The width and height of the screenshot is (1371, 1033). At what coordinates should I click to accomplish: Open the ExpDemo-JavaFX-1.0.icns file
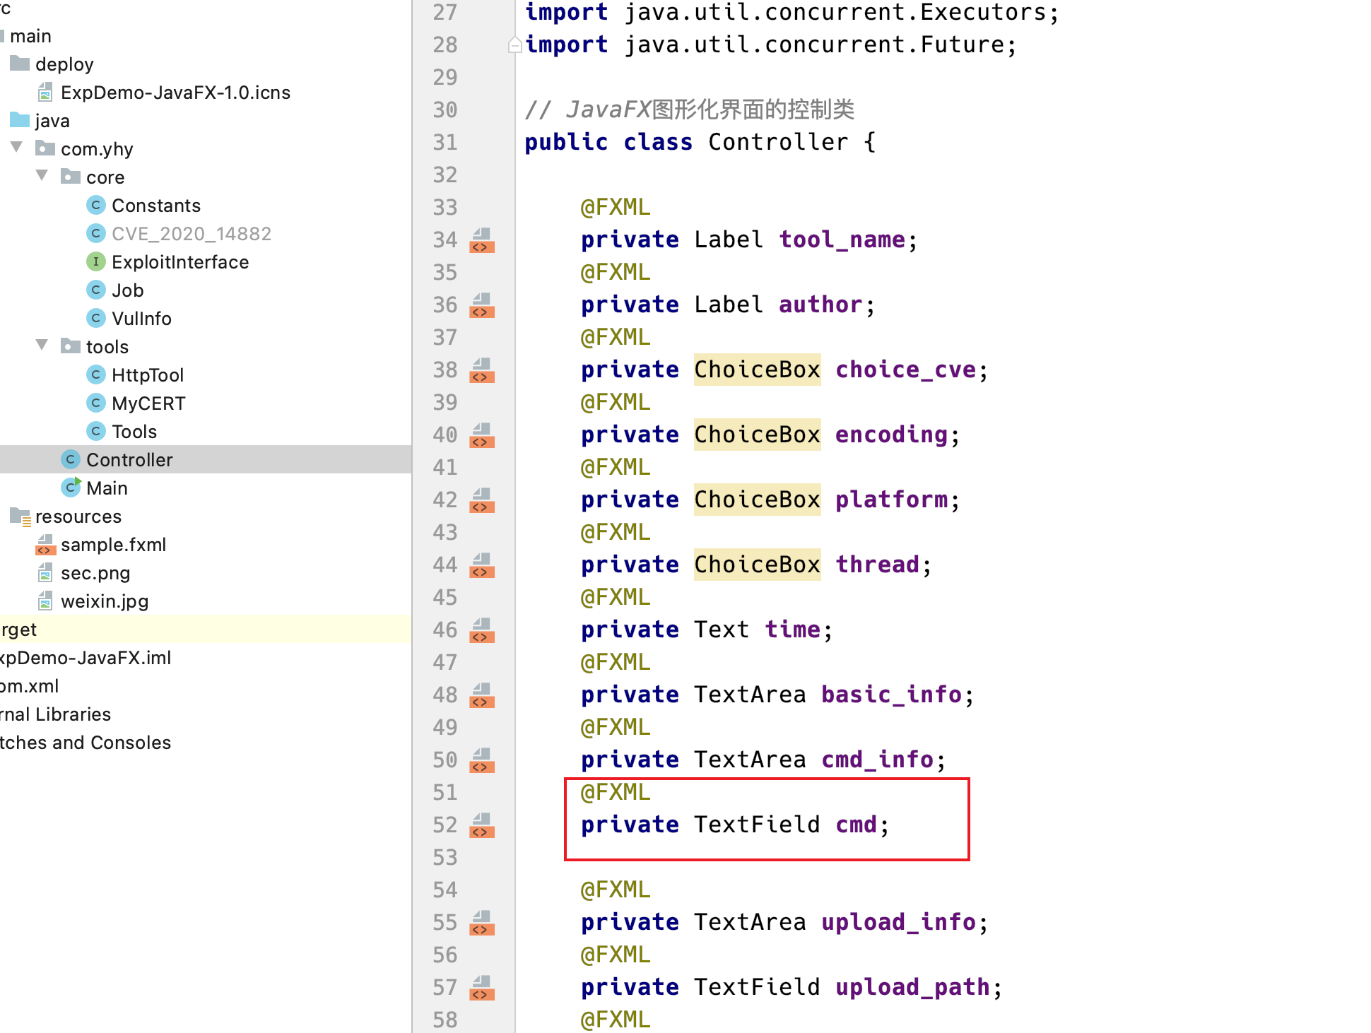(175, 93)
